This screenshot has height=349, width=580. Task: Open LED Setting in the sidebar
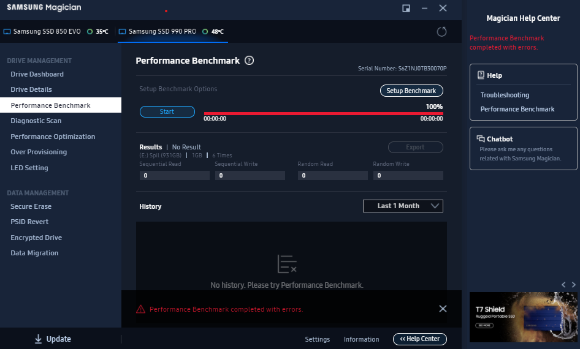pyautogui.click(x=29, y=168)
